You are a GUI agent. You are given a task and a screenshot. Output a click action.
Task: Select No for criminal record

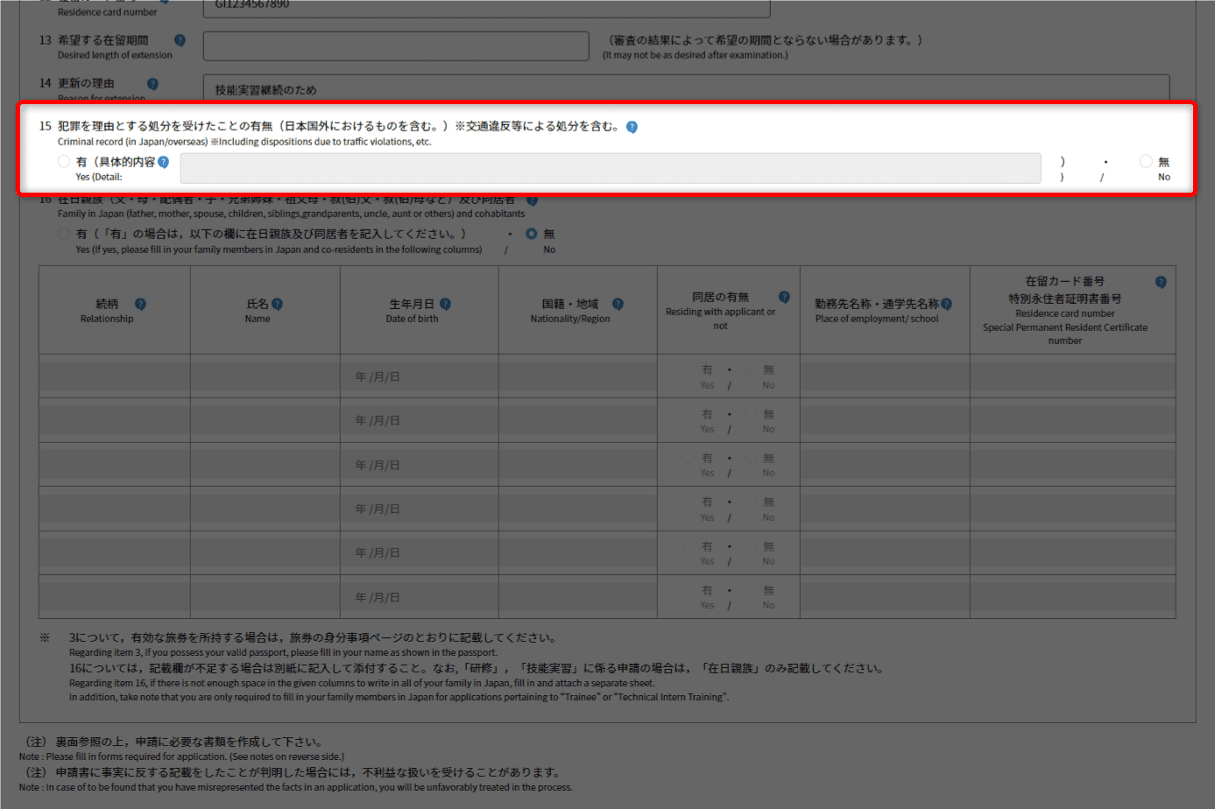1146,161
